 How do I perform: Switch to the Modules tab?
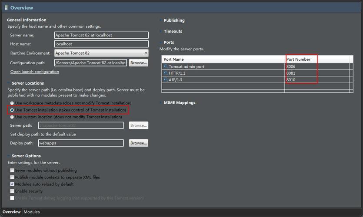pos(31,212)
